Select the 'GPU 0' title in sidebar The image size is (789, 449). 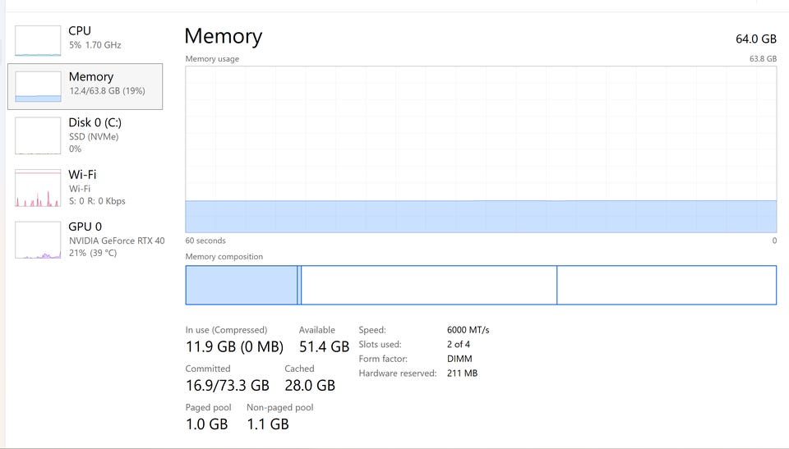(x=85, y=227)
